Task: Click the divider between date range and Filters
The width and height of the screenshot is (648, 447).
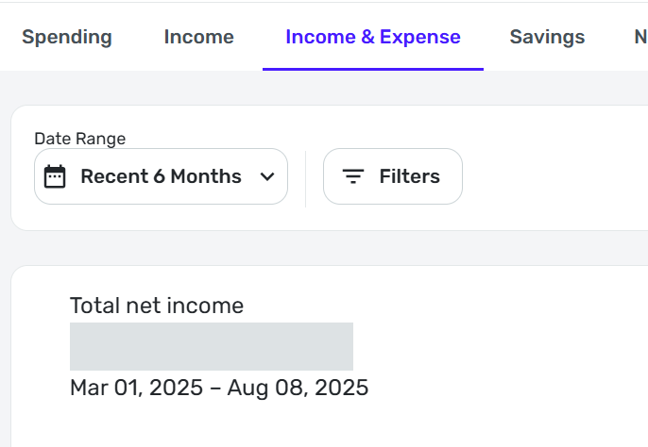Action: pyautogui.click(x=305, y=176)
